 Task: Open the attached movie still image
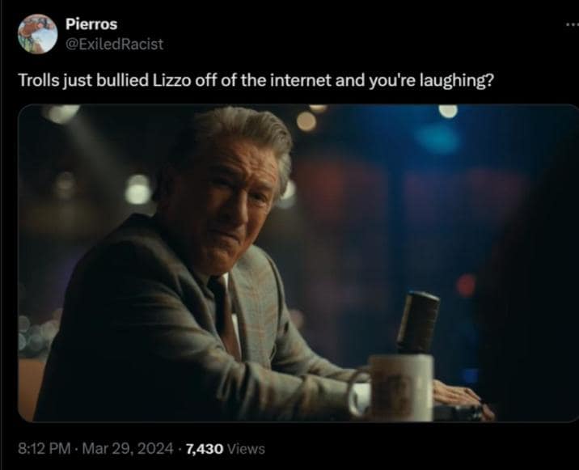pyautogui.click(x=298, y=263)
